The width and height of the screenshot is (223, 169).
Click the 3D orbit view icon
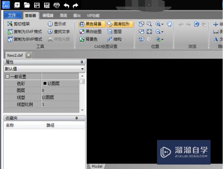158,39
